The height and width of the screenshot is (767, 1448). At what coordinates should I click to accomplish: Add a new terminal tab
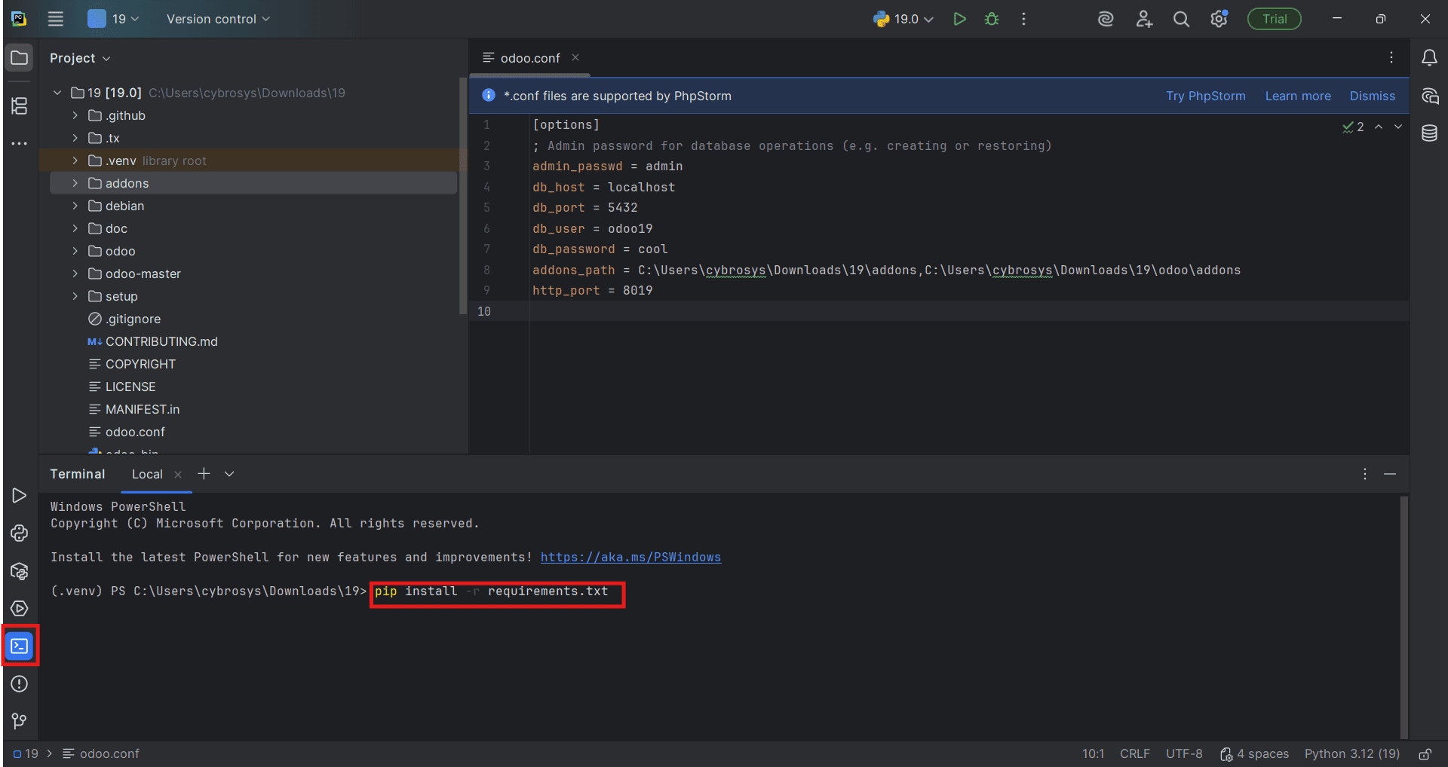204,474
